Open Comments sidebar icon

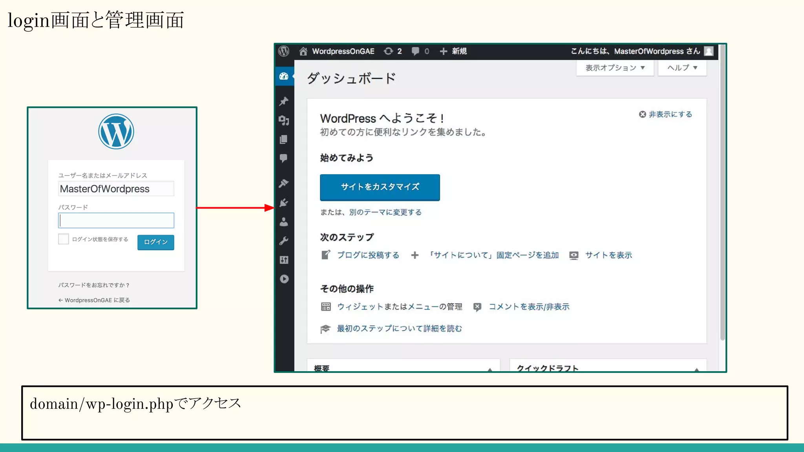coord(284,158)
